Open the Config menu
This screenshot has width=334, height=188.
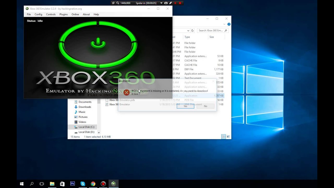pos(38,14)
